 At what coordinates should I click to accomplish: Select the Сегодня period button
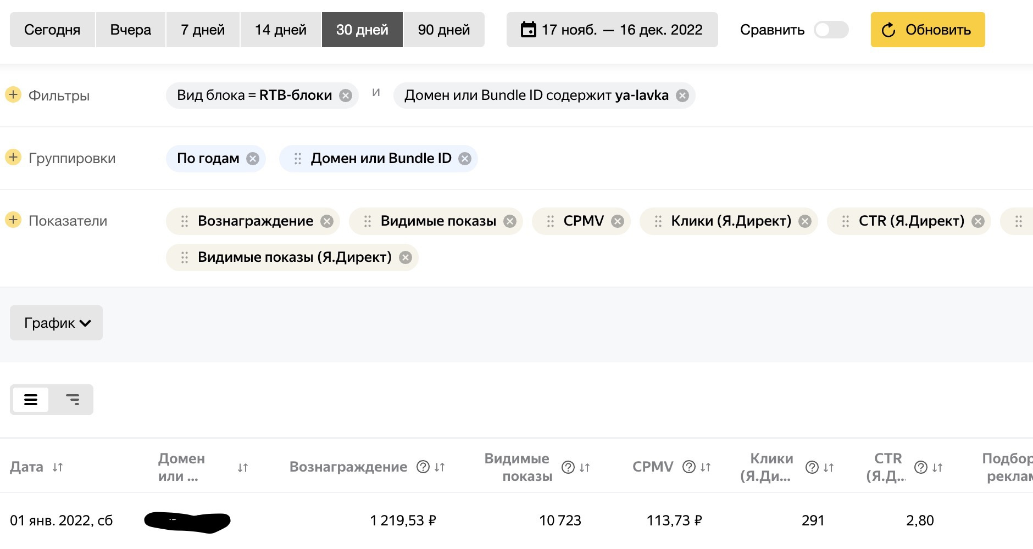tap(52, 30)
